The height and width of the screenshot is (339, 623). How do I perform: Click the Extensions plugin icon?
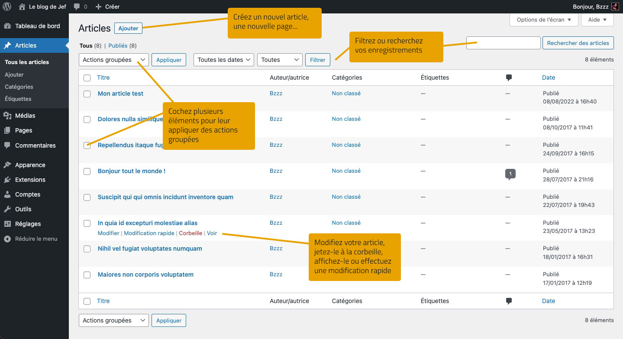tap(7, 180)
